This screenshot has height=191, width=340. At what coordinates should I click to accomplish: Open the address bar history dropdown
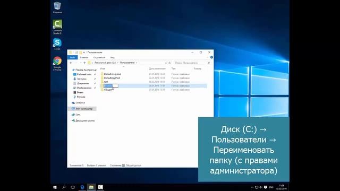pos(166,63)
